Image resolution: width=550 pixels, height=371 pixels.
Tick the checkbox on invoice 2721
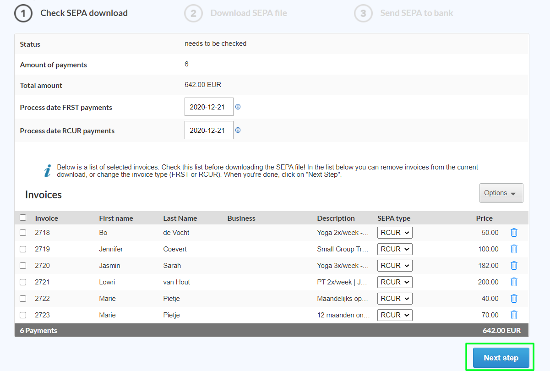23,282
